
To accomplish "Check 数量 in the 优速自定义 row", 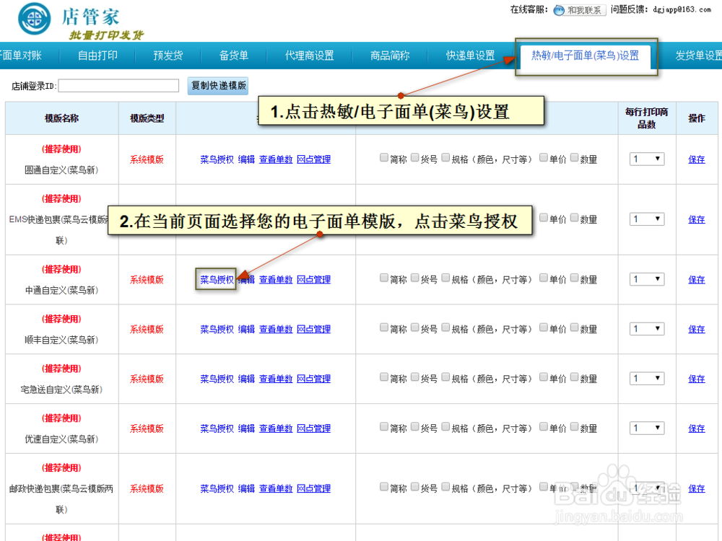I will [x=574, y=427].
